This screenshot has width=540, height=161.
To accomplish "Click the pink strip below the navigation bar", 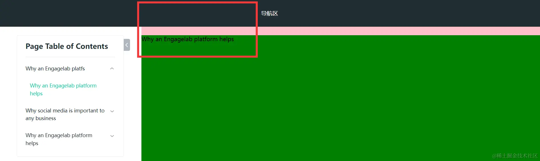I will click(340, 31).
